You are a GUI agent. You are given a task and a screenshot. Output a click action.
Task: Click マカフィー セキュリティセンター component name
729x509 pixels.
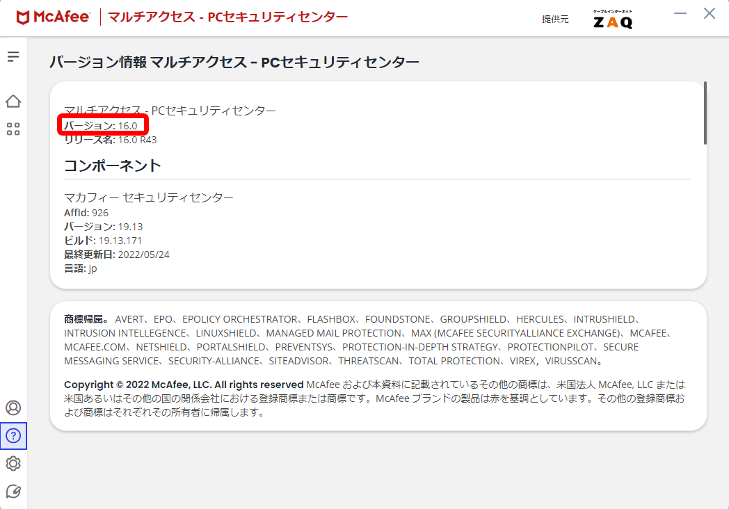[x=149, y=197]
